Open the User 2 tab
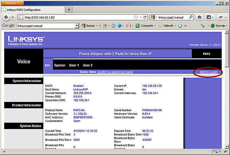Viewport: 230px width, 155px height. [x=87, y=65]
